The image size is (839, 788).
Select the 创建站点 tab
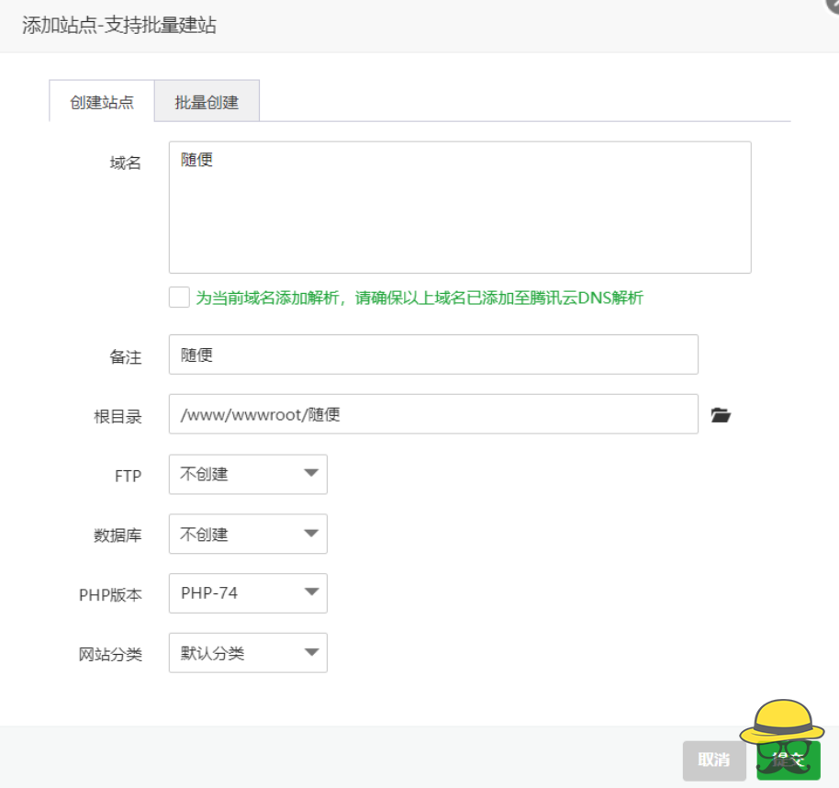tap(101, 100)
